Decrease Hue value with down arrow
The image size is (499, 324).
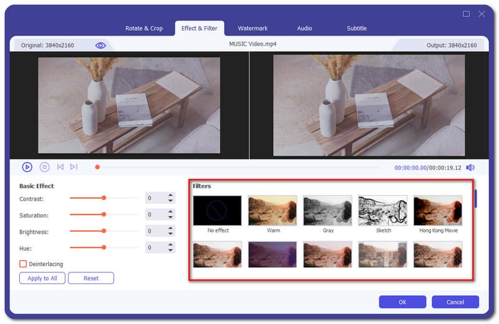tap(170, 250)
